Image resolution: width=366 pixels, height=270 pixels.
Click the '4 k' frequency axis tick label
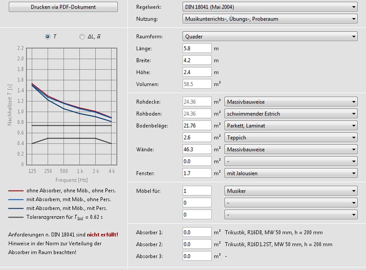112,171
